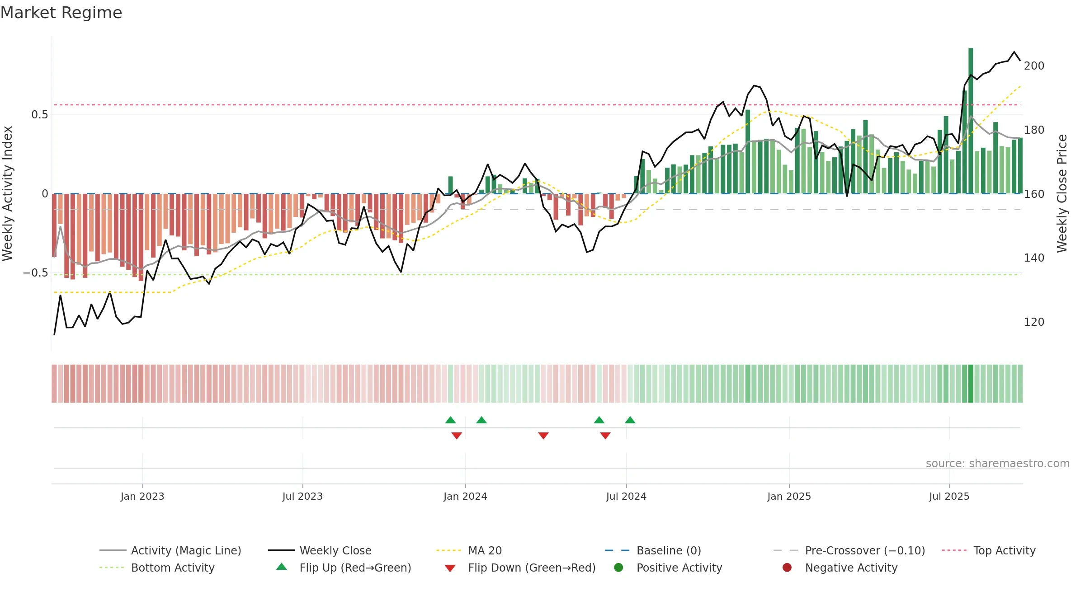Click the Top Activity legend entry
1085x610 pixels.
coord(989,550)
